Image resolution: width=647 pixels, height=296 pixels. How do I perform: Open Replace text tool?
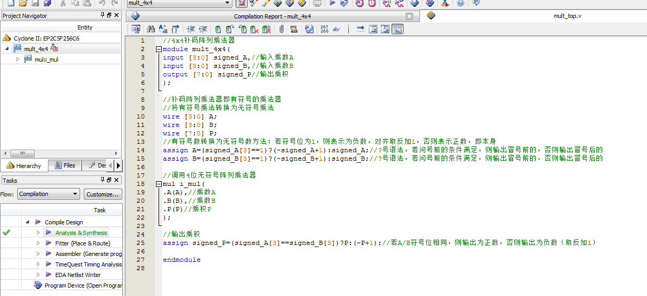(x=163, y=29)
